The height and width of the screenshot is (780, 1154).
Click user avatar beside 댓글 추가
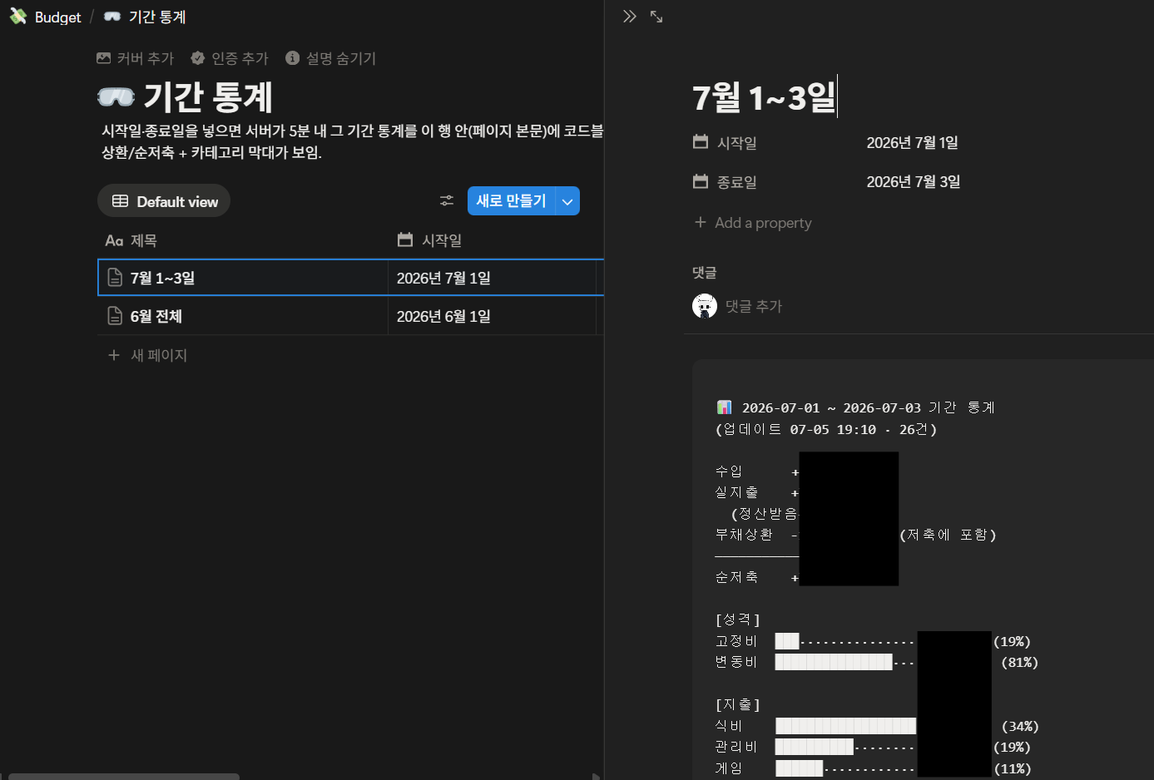705,306
